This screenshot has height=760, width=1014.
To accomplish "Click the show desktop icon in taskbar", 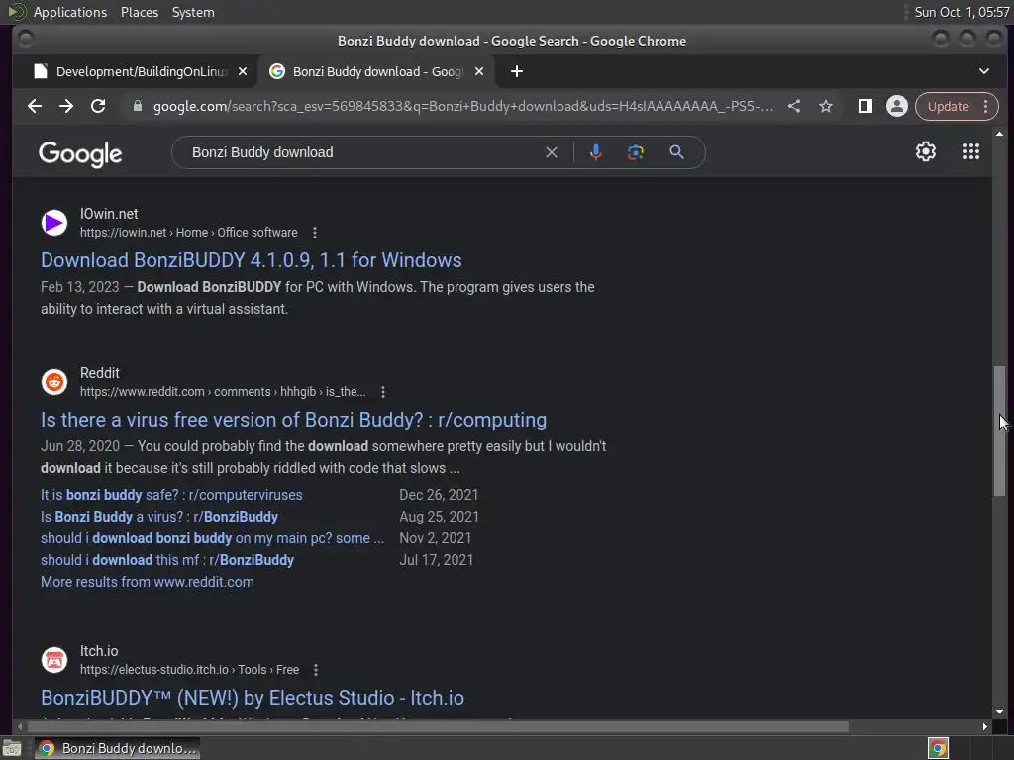I will click(x=12, y=749).
